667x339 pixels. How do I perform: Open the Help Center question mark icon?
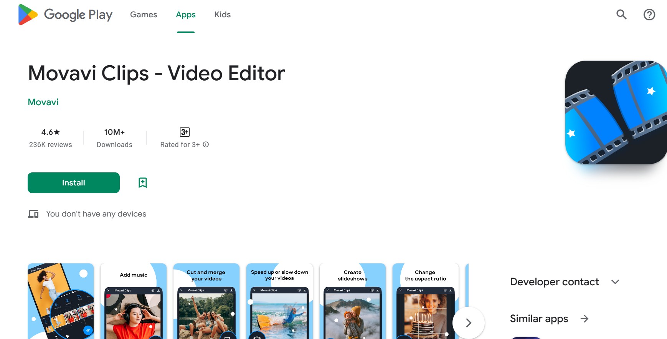(x=649, y=15)
